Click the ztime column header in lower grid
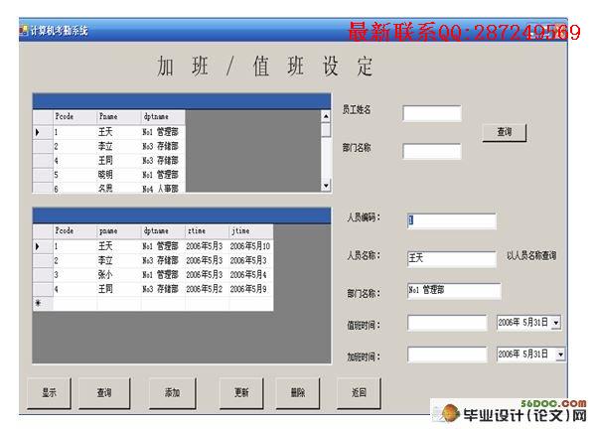The height and width of the screenshot is (429, 595). click(207, 231)
